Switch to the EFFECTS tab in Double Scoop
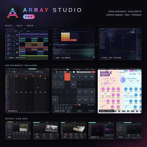This screenshot has width=147, height=147. [137, 71]
